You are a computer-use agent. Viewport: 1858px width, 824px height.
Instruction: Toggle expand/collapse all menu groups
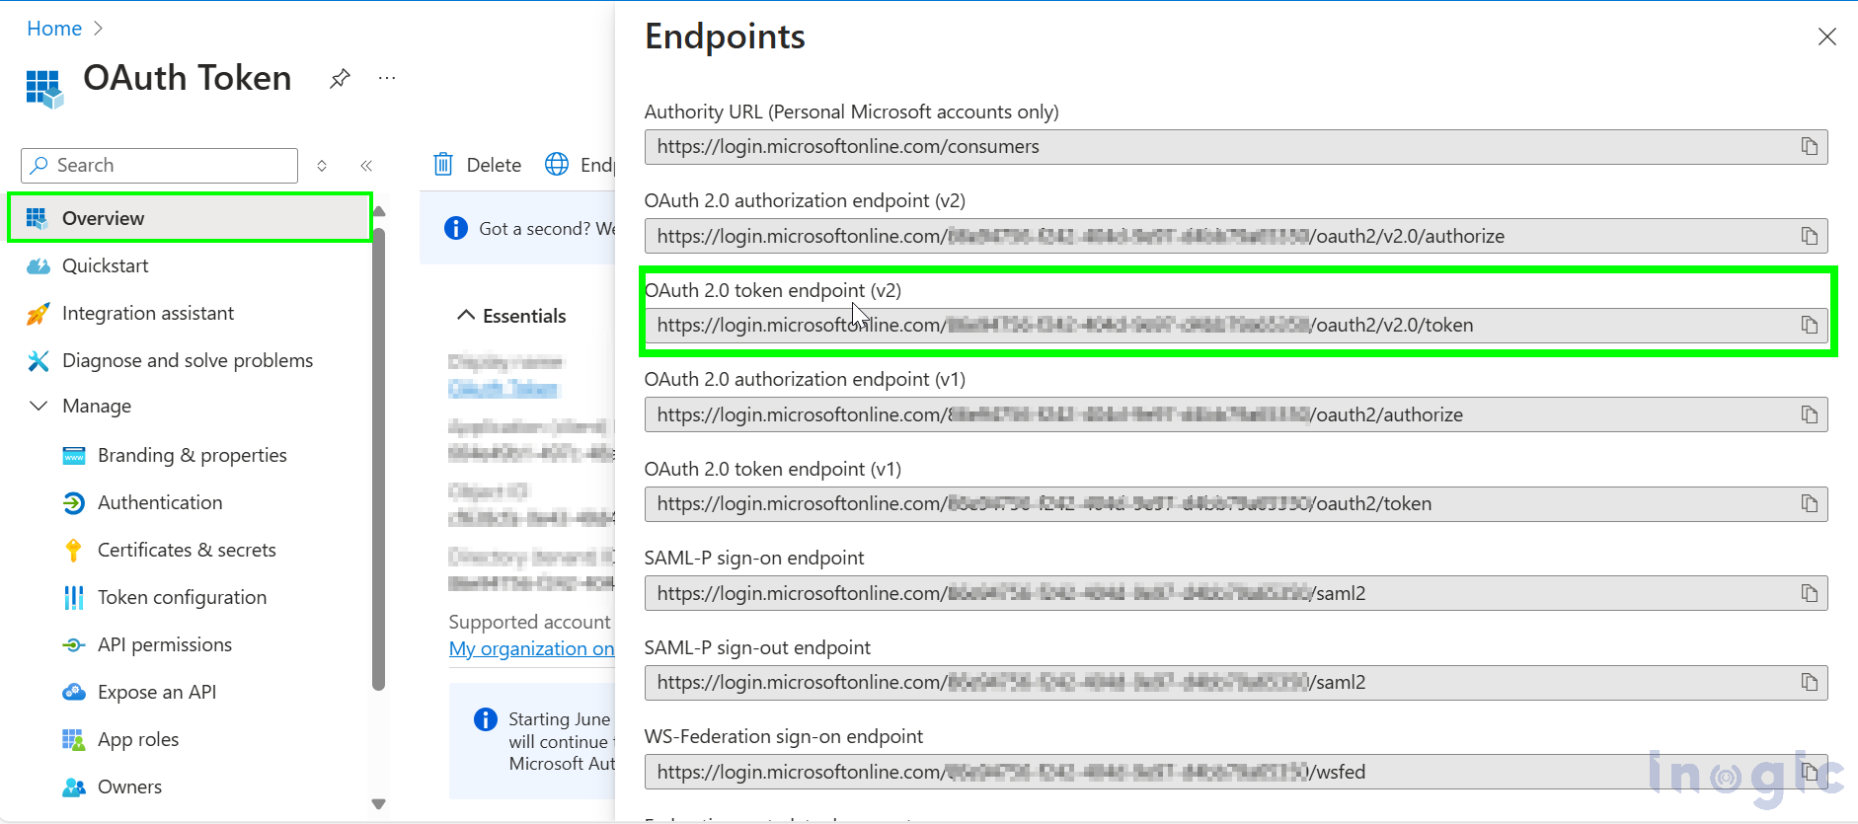pyautogui.click(x=322, y=166)
